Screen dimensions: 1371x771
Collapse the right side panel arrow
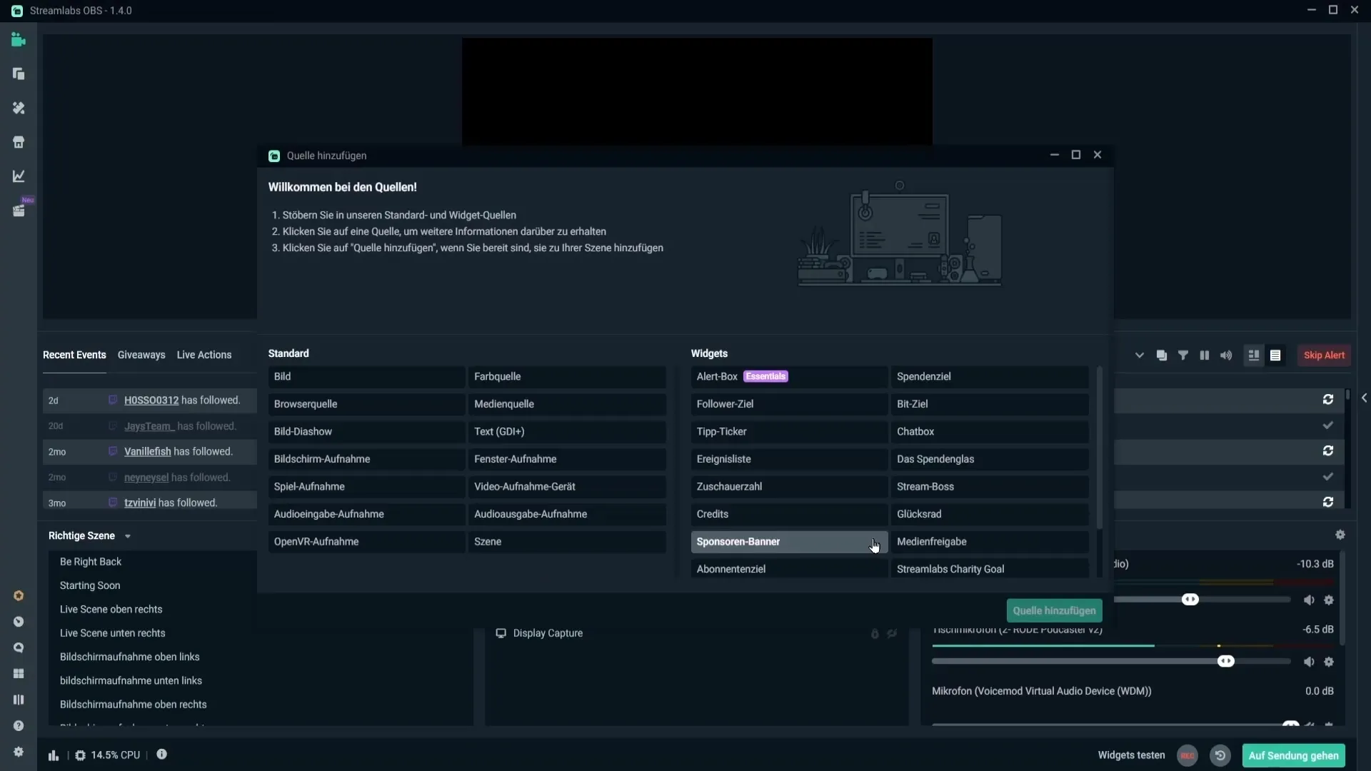pyautogui.click(x=1364, y=398)
